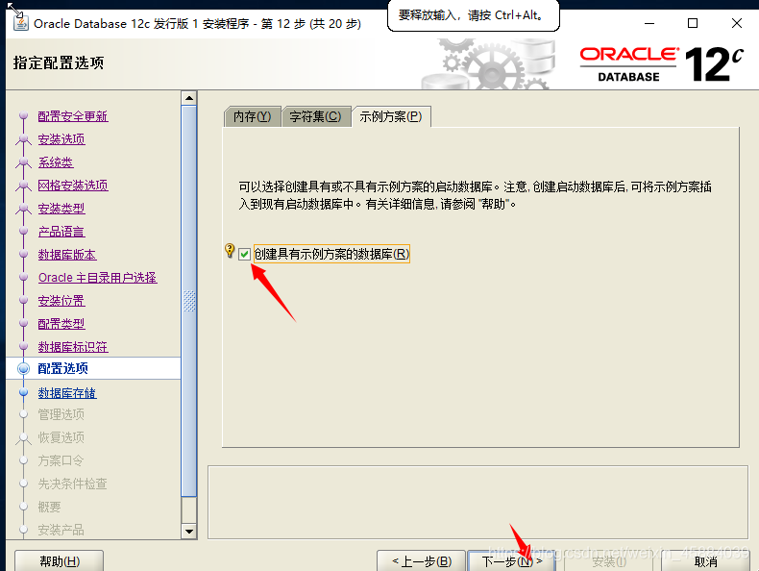Open the 配置类型 step link
This screenshot has width=759, height=571.
(61, 324)
